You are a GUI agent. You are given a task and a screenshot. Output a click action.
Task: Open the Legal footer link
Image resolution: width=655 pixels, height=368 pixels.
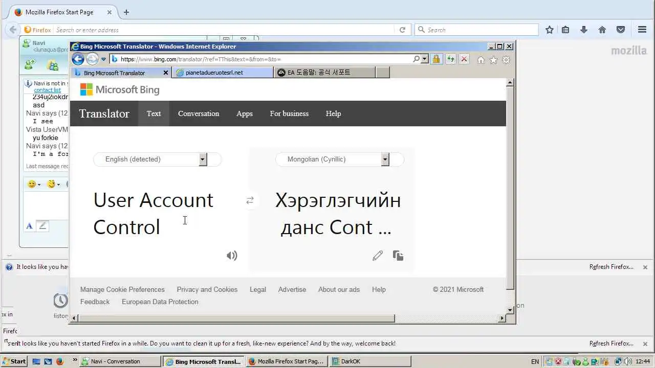point(258,289)
